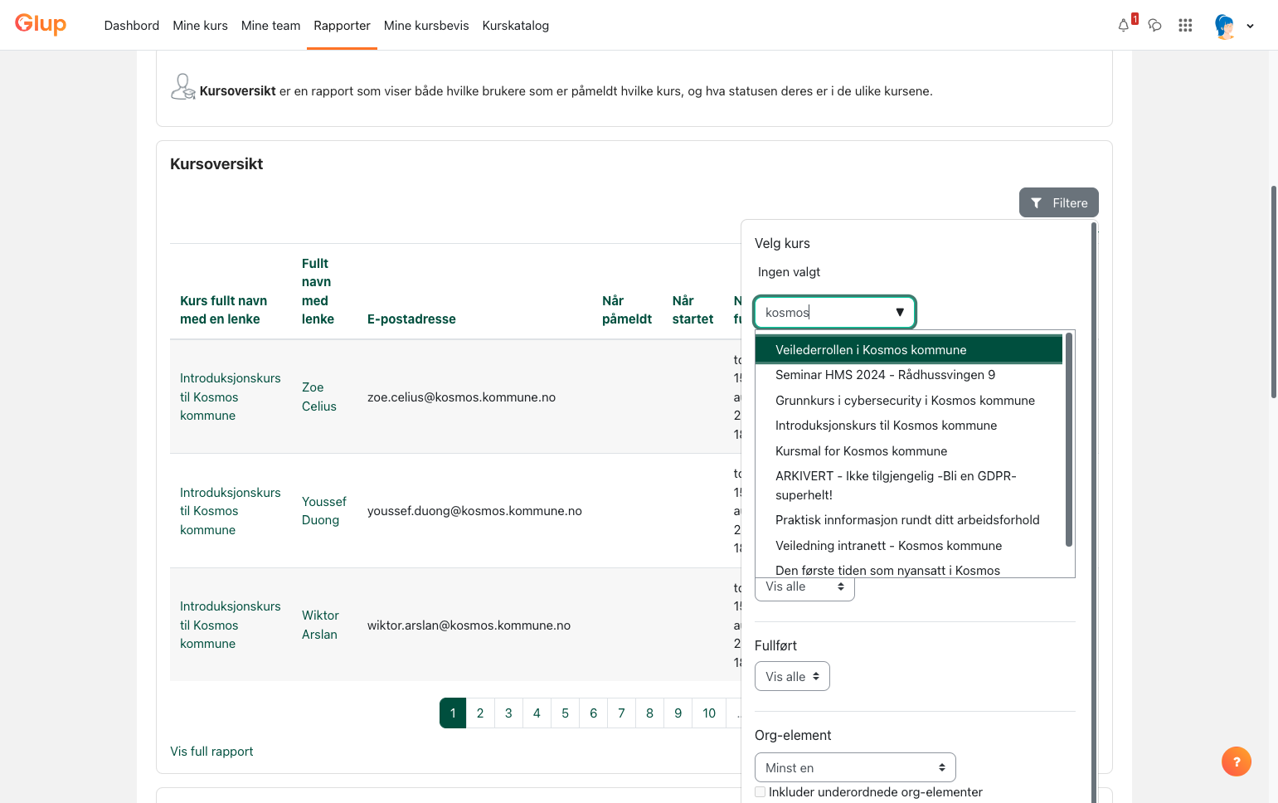Toggle the Filtere funnel button
The width and height of the screenshot is (1278, 803).
pyautogui.click(x=1058, y=202)
